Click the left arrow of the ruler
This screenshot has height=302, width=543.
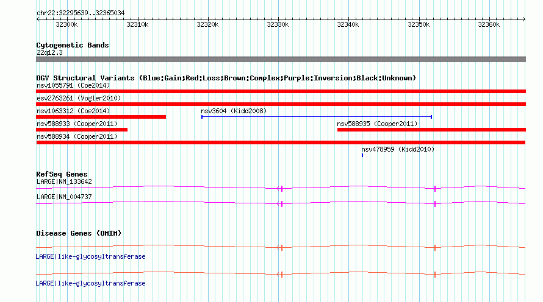(38, 19)
